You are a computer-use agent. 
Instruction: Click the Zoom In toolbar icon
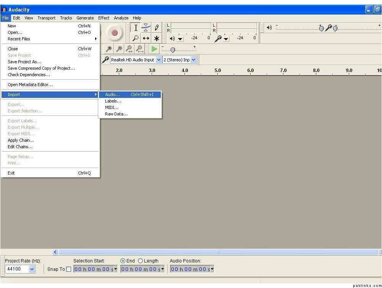109,49
